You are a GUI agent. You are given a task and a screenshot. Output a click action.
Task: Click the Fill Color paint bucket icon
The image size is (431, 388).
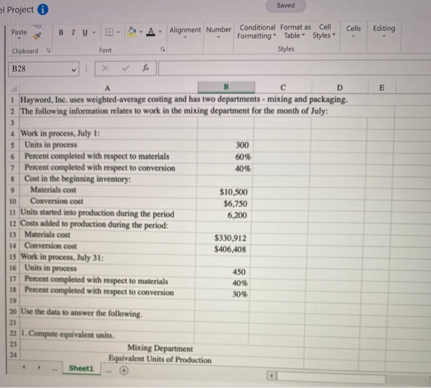coord(132,31)
